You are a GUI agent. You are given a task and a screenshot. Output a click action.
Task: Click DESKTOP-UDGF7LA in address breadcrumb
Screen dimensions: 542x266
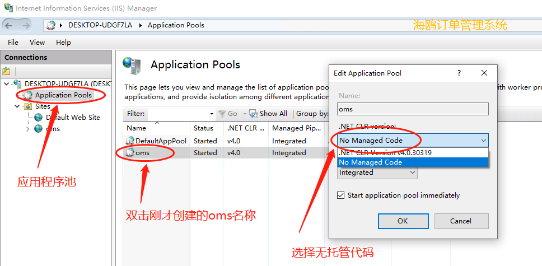(x=100, y=25)
